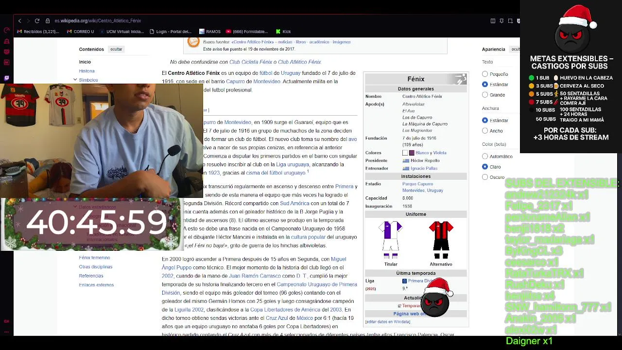Open the 'cisma del fútbol uruguayo' link
The image size is (622, 350).
[276, 173]
